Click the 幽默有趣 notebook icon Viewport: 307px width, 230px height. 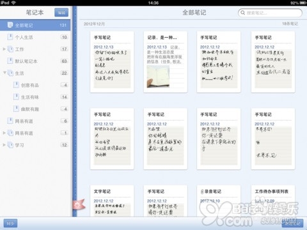tap(16, 109)
